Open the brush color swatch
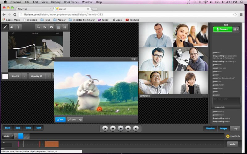The height and width of the screenshot is (154, 247). [5, 76]
